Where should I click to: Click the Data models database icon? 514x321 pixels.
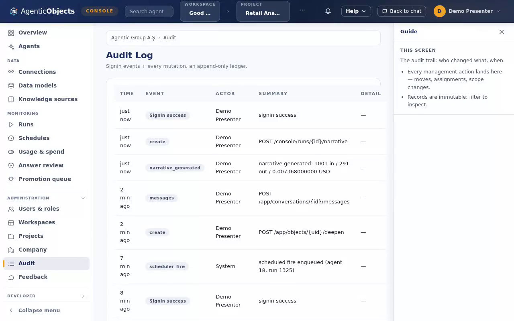(x=11, y=85)
